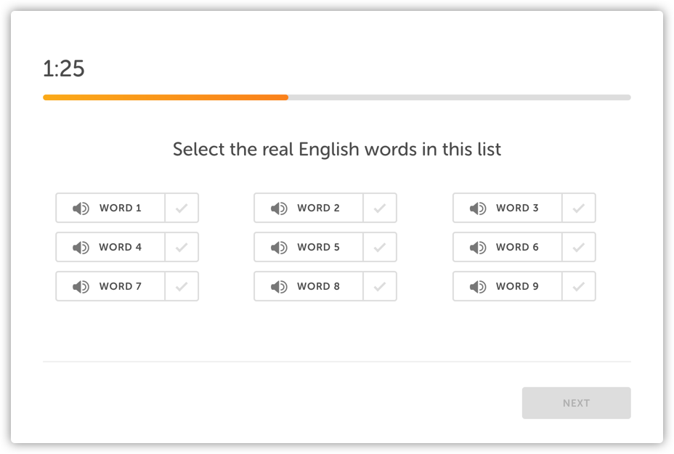Select the Word 9 checkmark box
Screen dimensions: 674x454
[x=579, y=287]
